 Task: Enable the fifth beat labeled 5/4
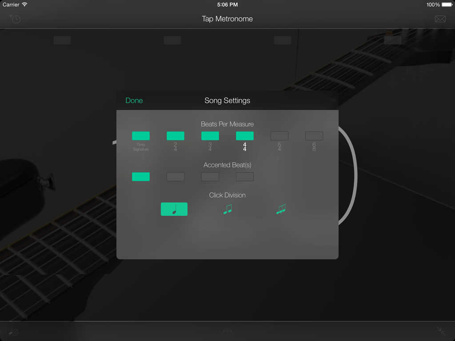[x=279, y=136]
